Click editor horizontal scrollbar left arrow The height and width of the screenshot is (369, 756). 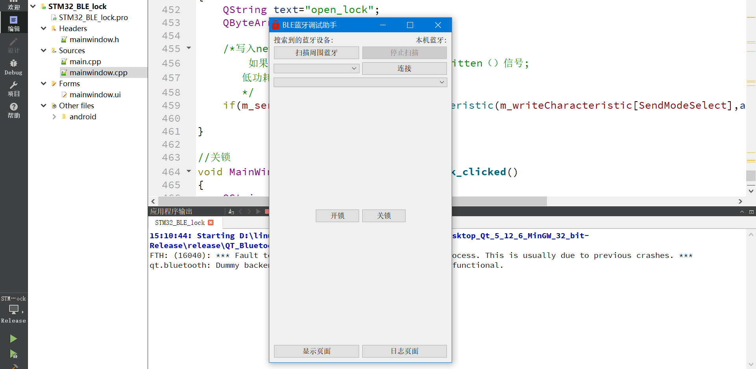click(153, 201)
